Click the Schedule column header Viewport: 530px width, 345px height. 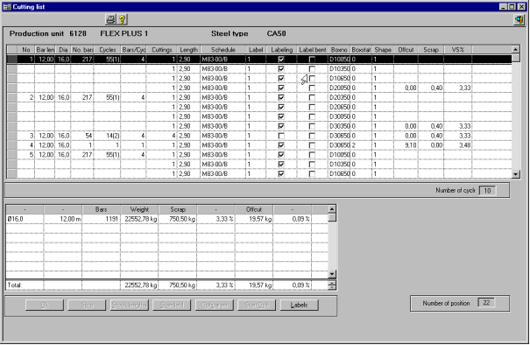pos(223,50)
